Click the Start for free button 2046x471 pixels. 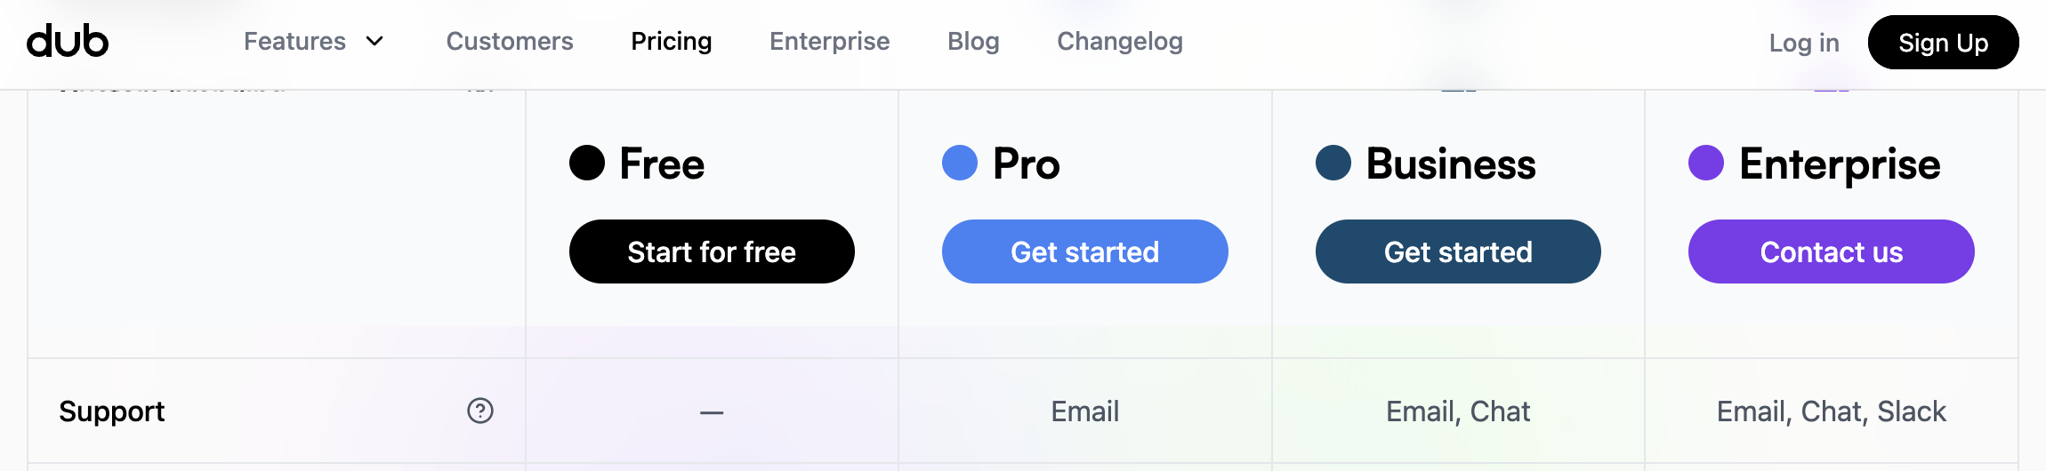coord(712,251)
